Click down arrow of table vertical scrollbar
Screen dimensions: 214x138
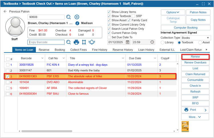pyautogui.click(x=177, y=130)
